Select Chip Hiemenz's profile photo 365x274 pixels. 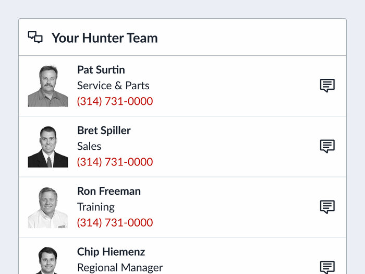click(48, 260)
